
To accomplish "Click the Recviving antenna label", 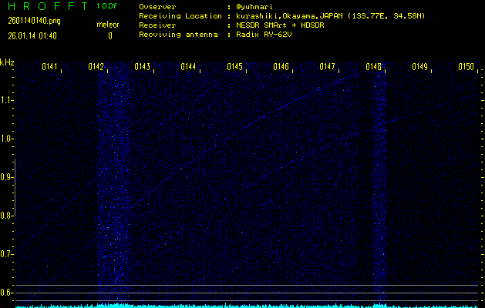I will pyautogui.click(x=178, y=35).
